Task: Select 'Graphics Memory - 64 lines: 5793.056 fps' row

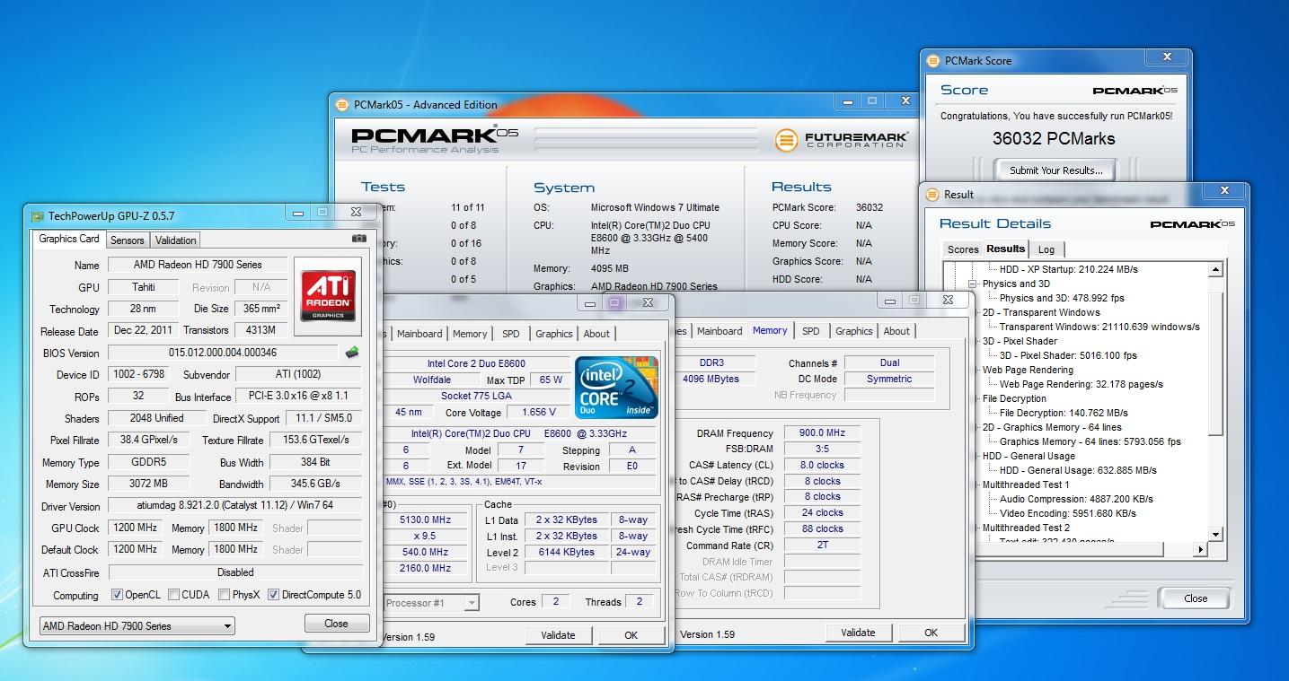Action: point(1090,441)
